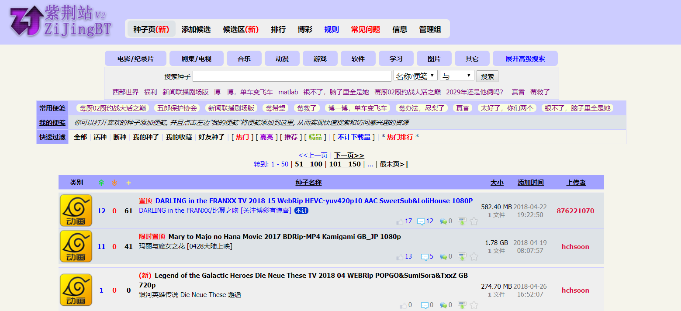Open the 与 match mode dropdown
Screen dimensions: 681x311
point(457,76)
